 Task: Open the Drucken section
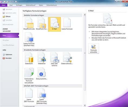6,40
